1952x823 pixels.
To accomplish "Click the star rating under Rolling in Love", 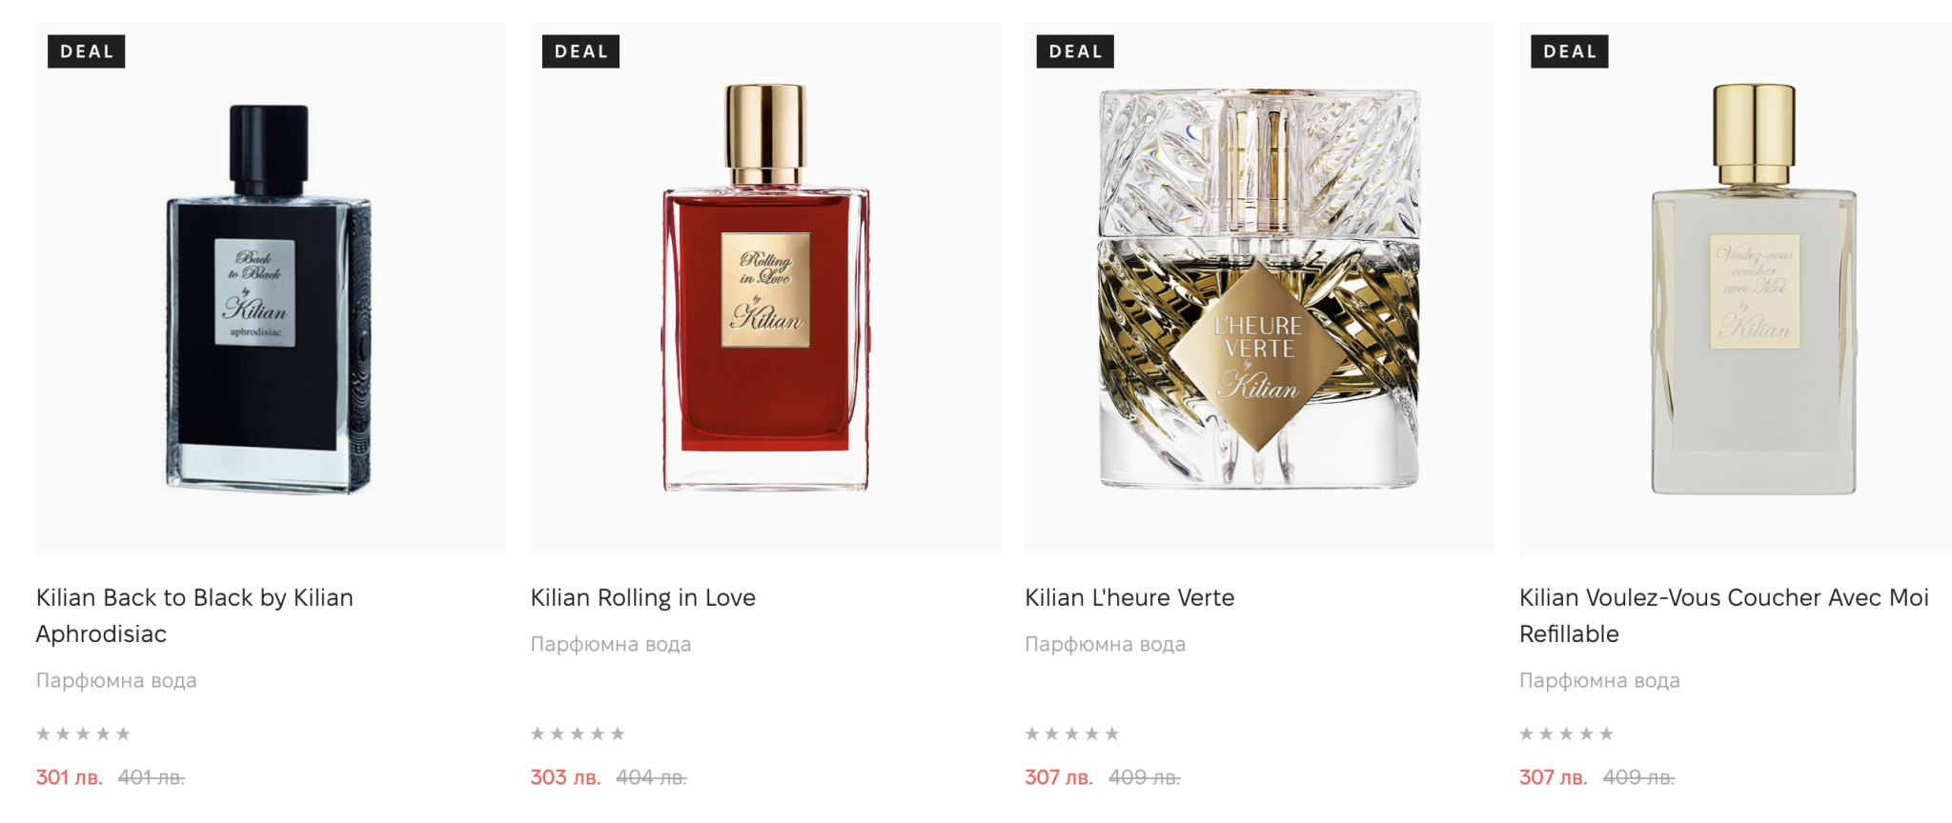I will click(578, 733).
